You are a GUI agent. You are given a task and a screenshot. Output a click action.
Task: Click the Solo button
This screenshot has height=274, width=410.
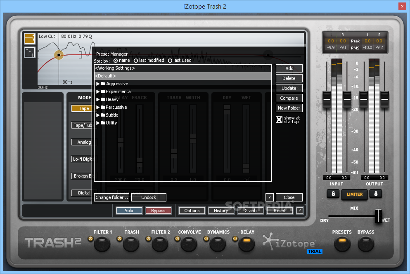point(129,211)
